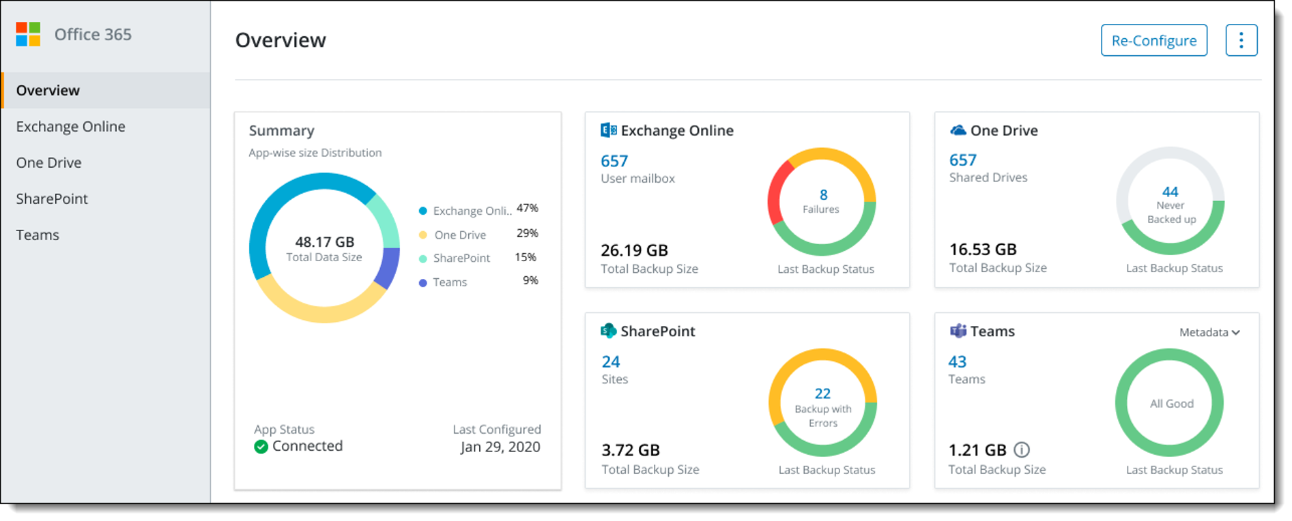Click the 29% legend value
The image size is (1292, 521).
pyautogui.click(x=527, y=233)
